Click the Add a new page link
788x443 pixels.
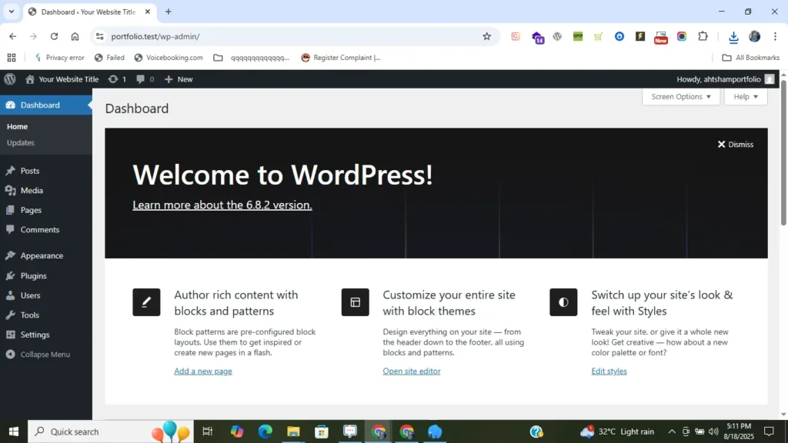pos(202,371)
